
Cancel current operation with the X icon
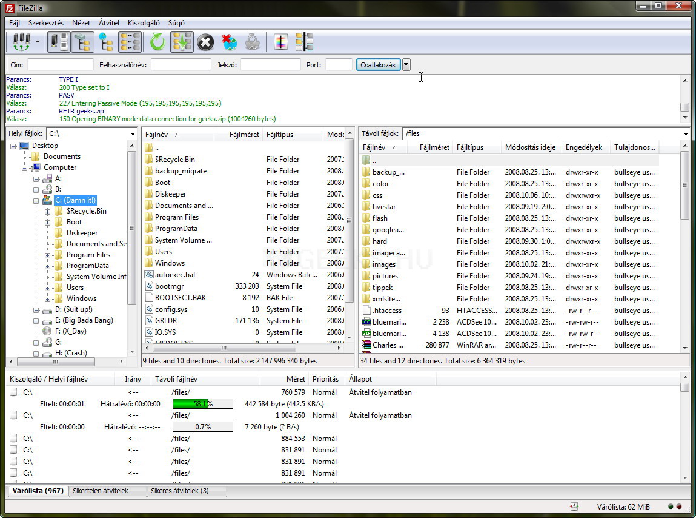pyautogui.click(x=205, y=42)
